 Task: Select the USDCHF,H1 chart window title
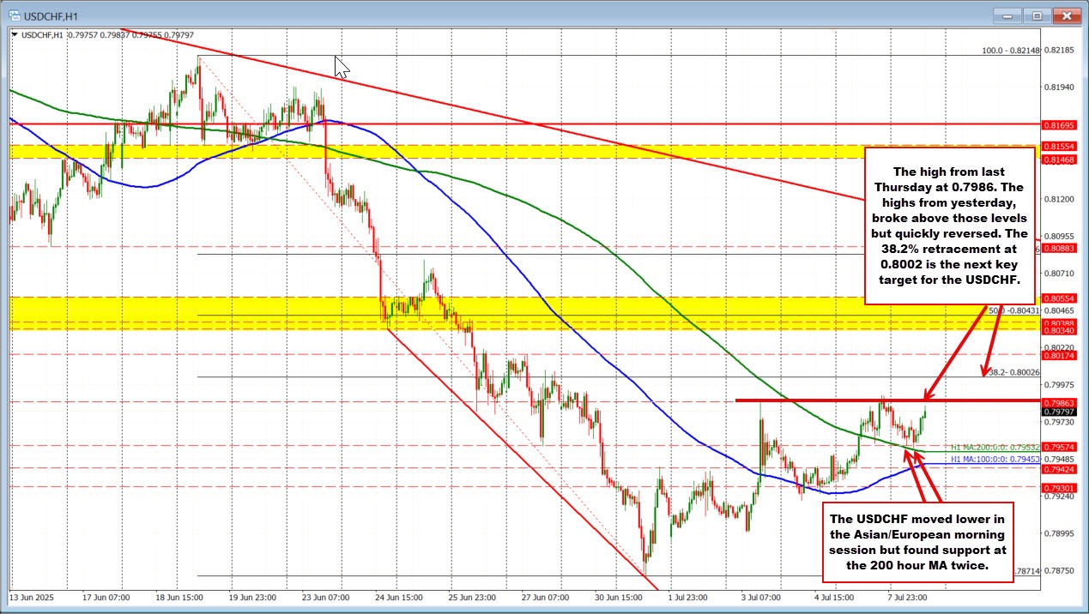click(48, 15)
